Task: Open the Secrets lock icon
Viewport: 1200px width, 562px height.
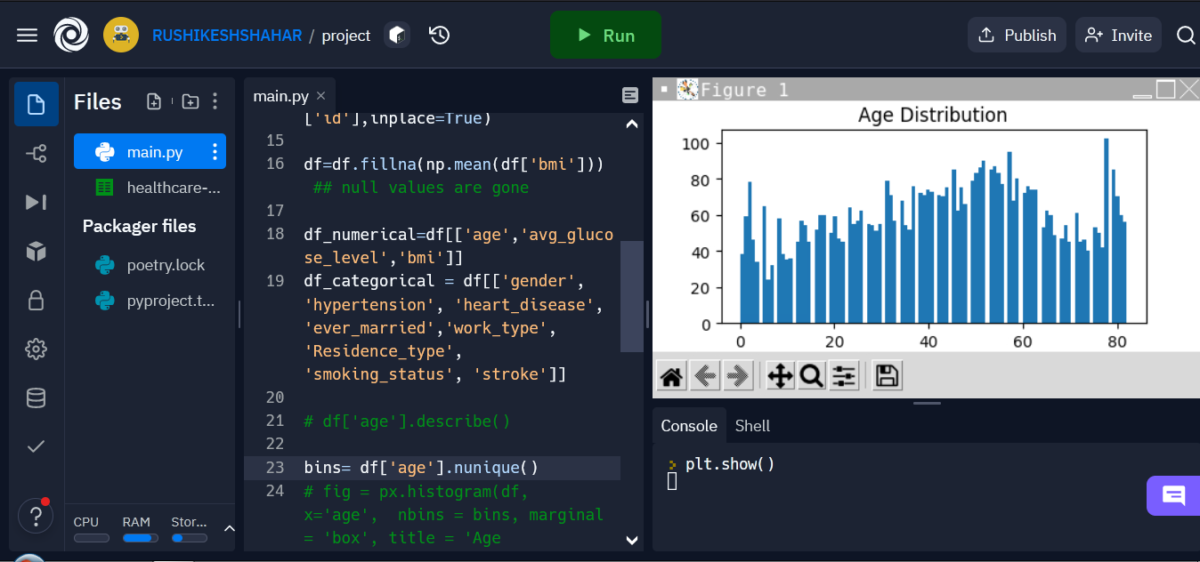Action: tap(36, 300)
